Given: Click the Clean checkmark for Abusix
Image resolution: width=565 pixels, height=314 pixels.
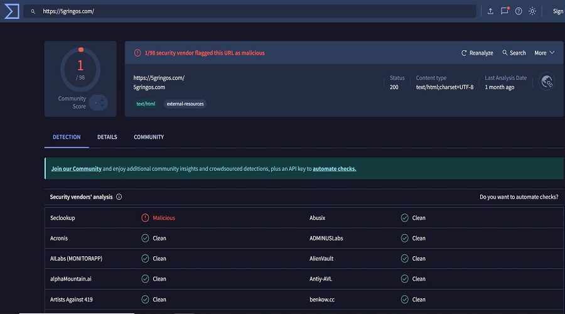Looking at the screenshot, I should point(404,218).
